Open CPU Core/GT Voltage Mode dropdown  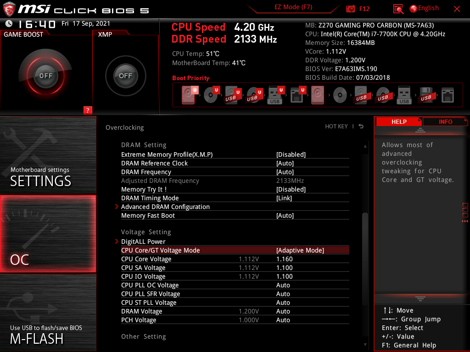pos(235,250)
